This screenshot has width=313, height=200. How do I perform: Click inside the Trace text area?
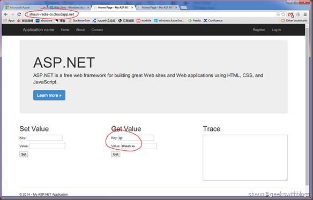245,158
